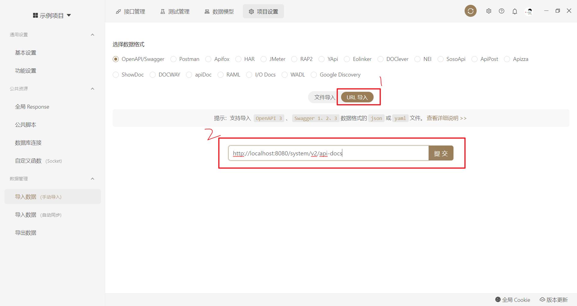The height and width of the screenshot is (306, 577).
Task: Click the project grid icon beside 示例项目
Action: (35, 15)
